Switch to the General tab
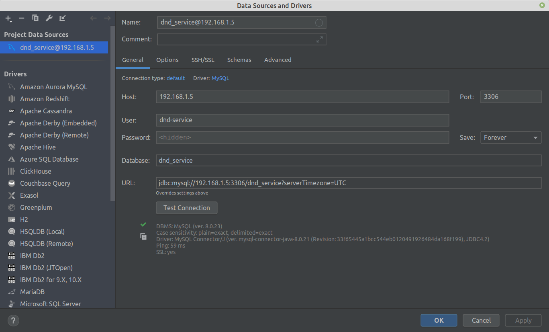 (x=133, y=60)
